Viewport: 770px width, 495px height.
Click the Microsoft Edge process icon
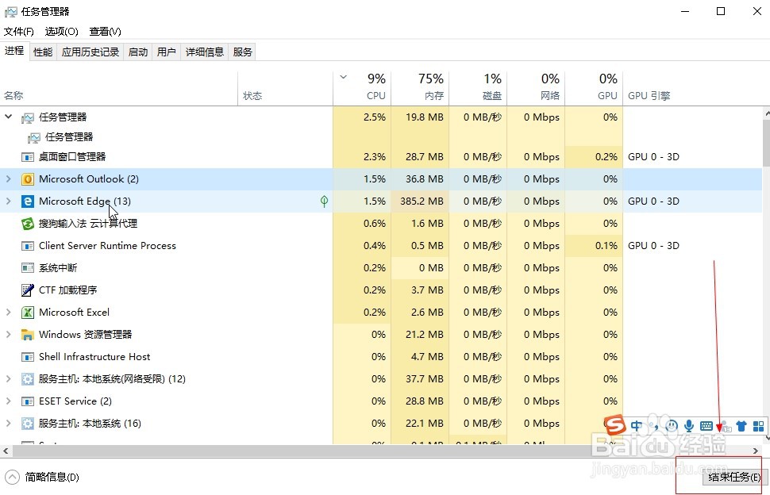tap(28, 201)
